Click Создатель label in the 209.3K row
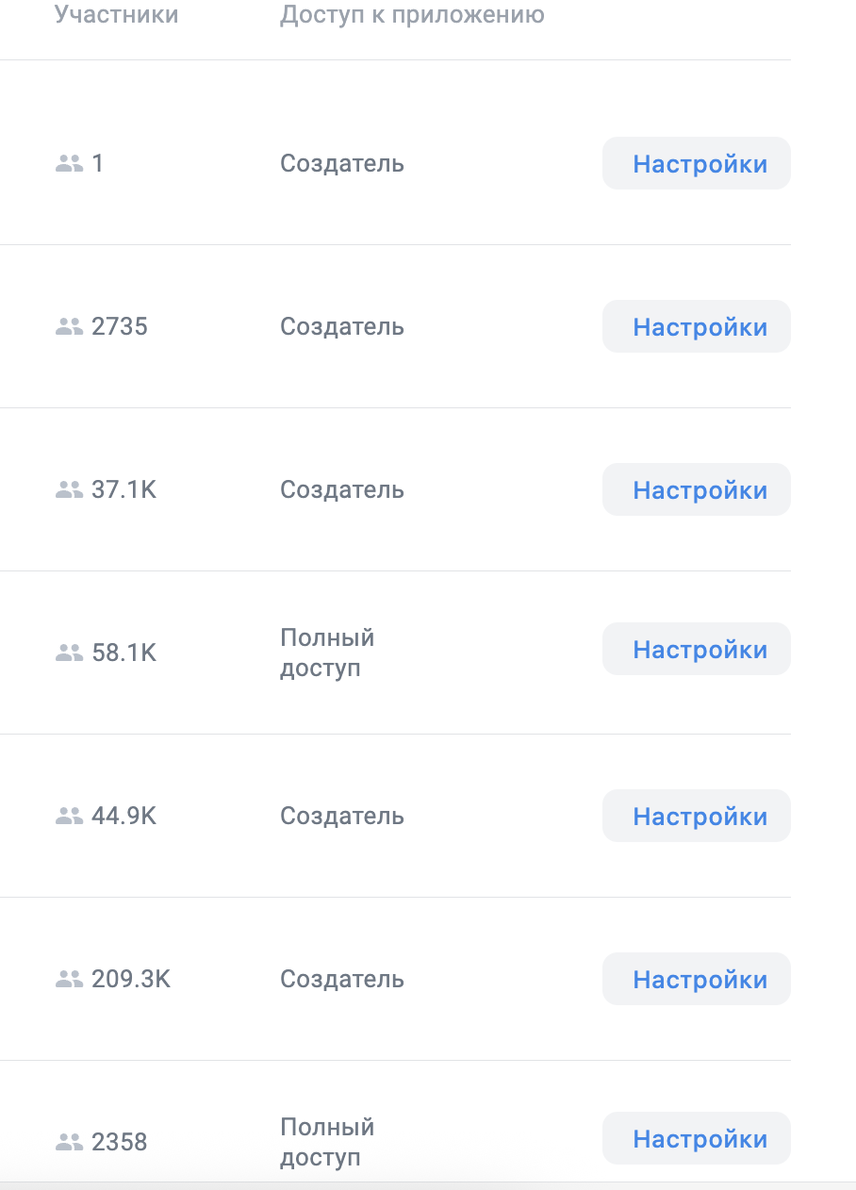This screenshot has height=1190, width=856. click(342, 980)
